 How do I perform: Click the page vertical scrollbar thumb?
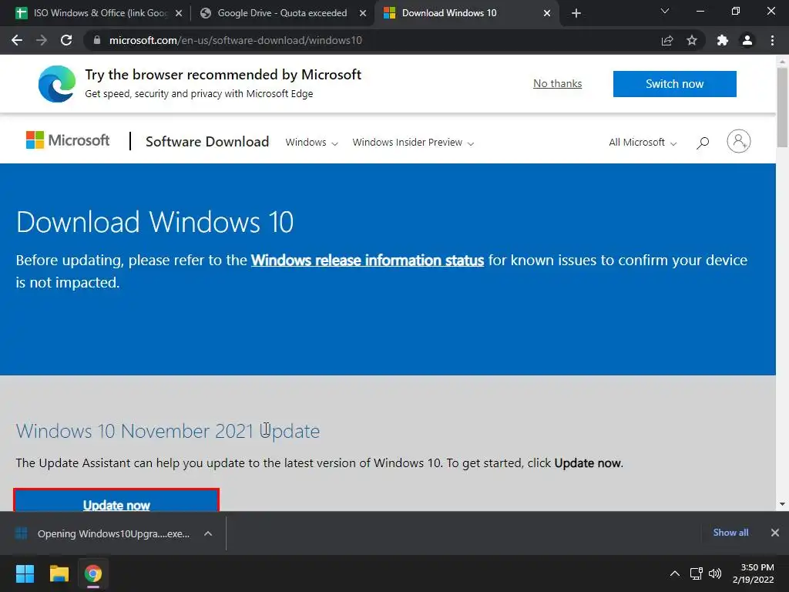click(782, 106)
